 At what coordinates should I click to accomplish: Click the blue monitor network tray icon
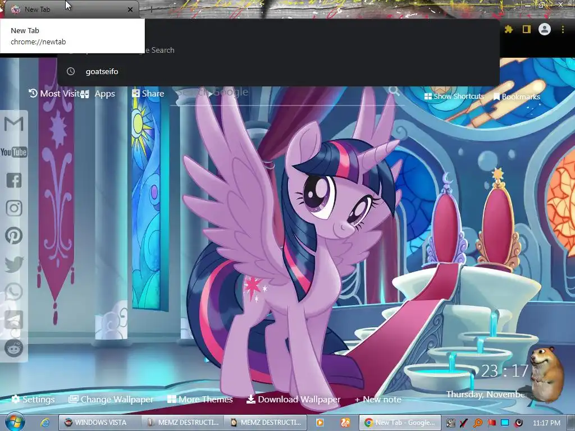(x=505, y=423)
